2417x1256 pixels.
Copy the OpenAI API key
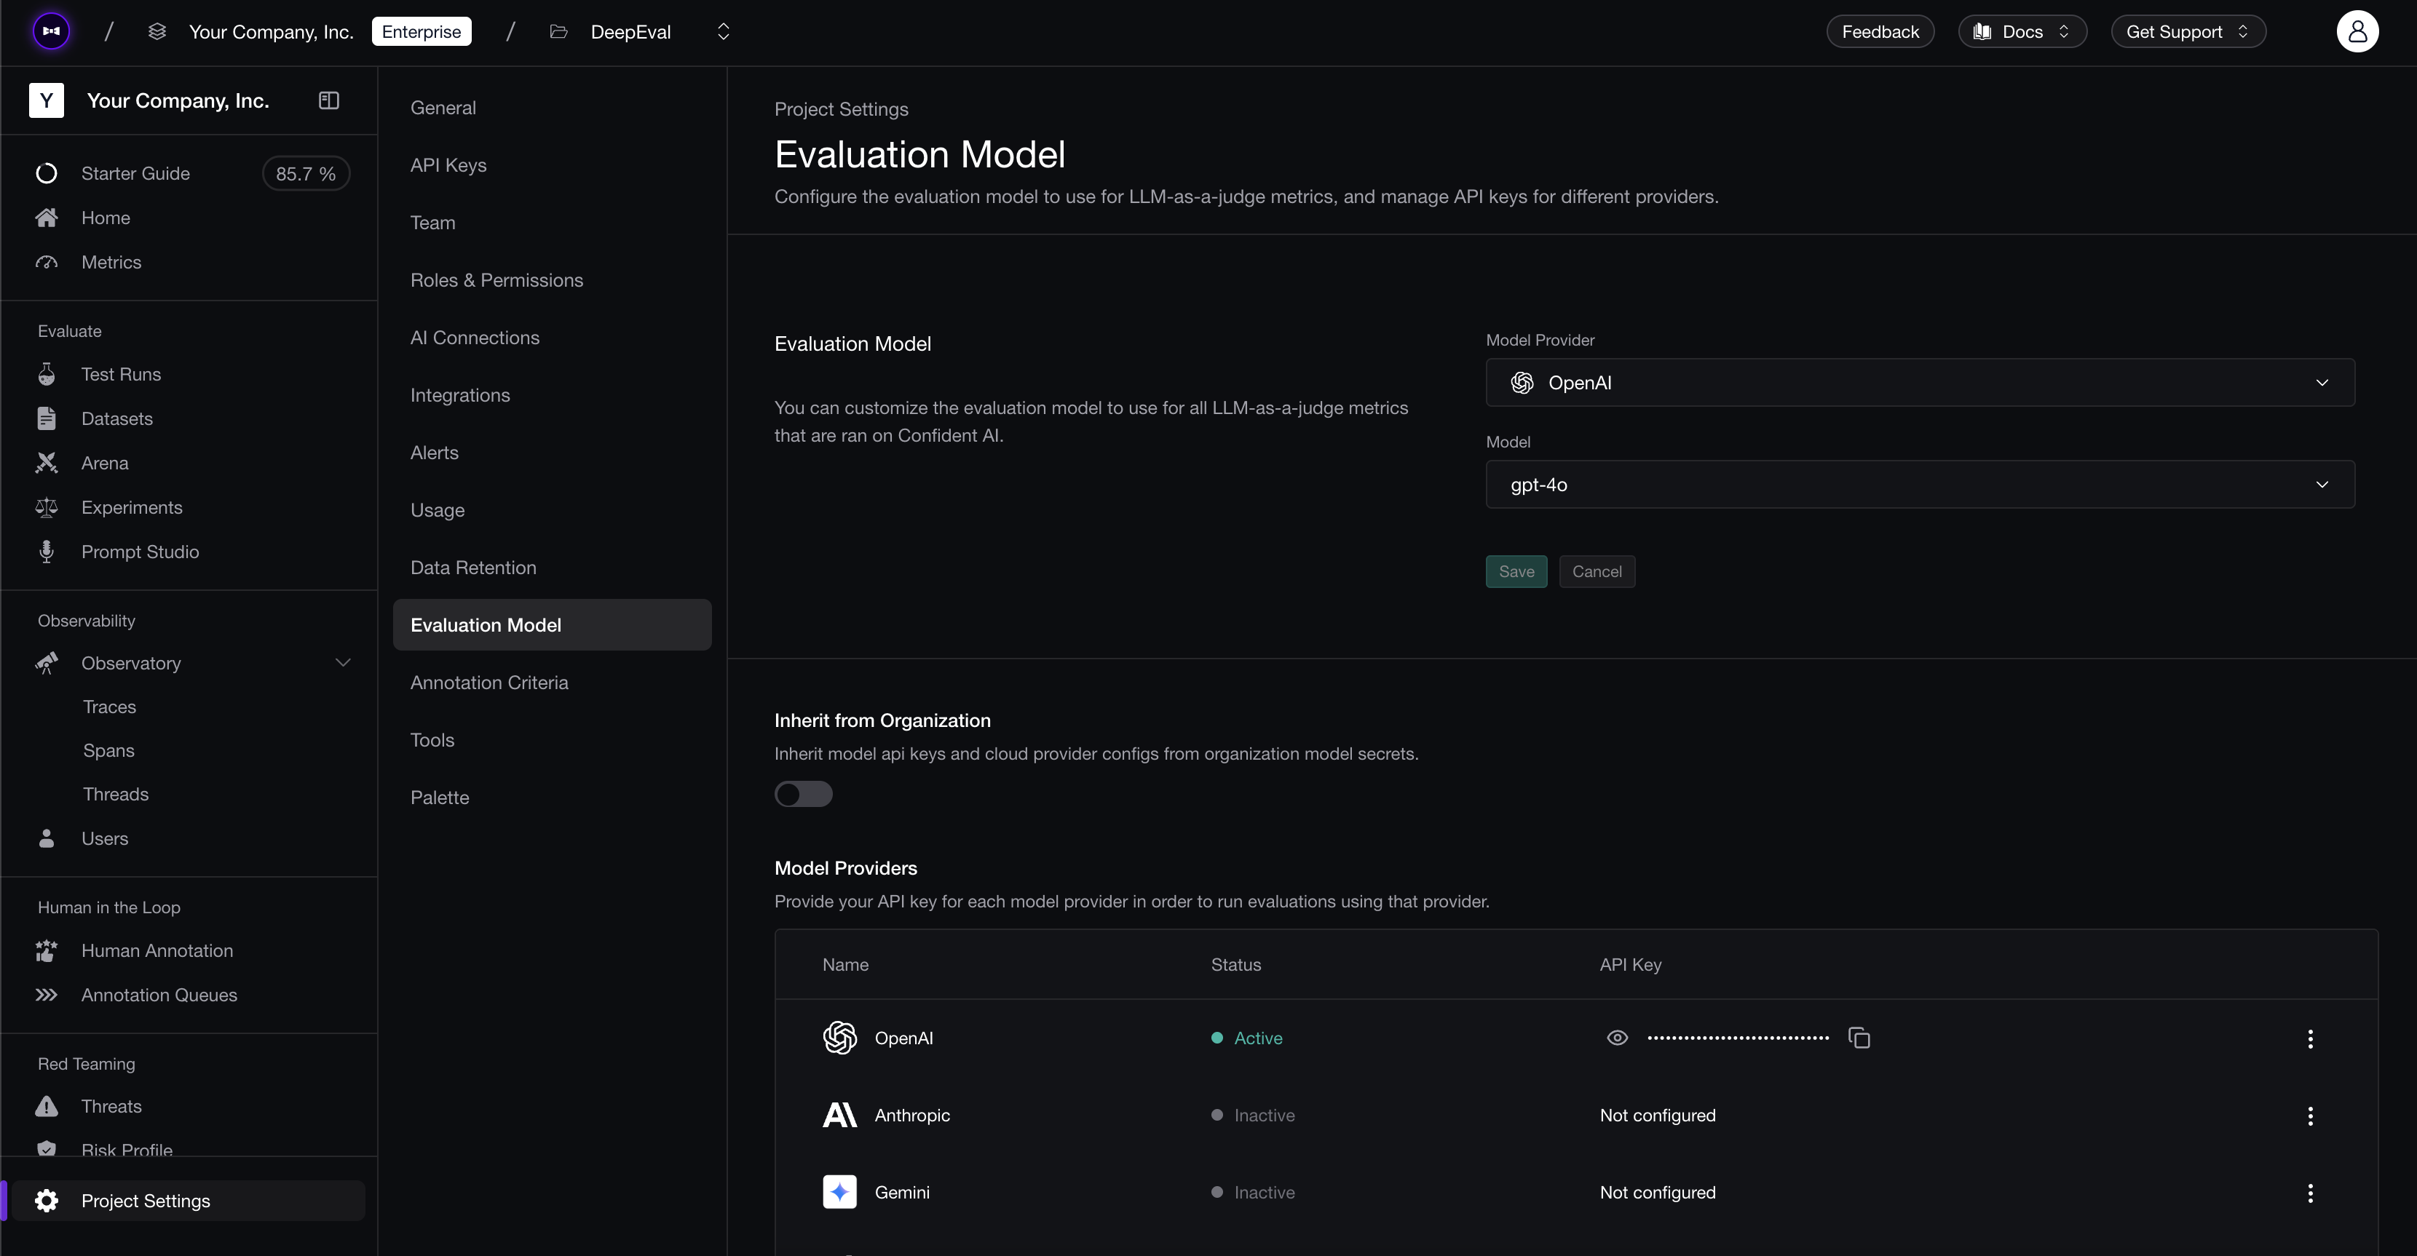point(1859,1038)
